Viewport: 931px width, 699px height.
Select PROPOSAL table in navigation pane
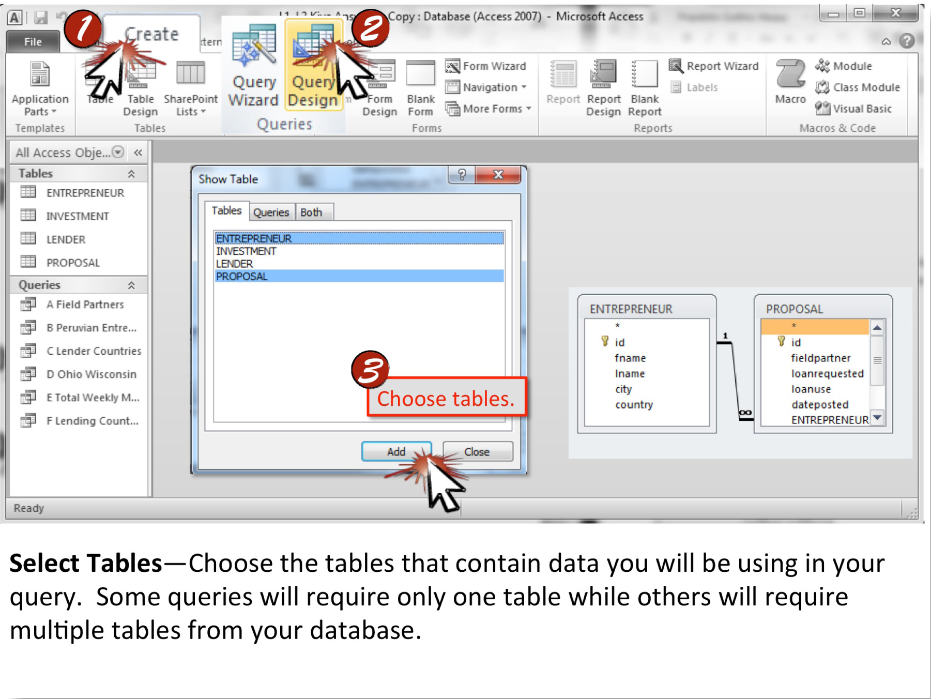[x=79, y=263]
